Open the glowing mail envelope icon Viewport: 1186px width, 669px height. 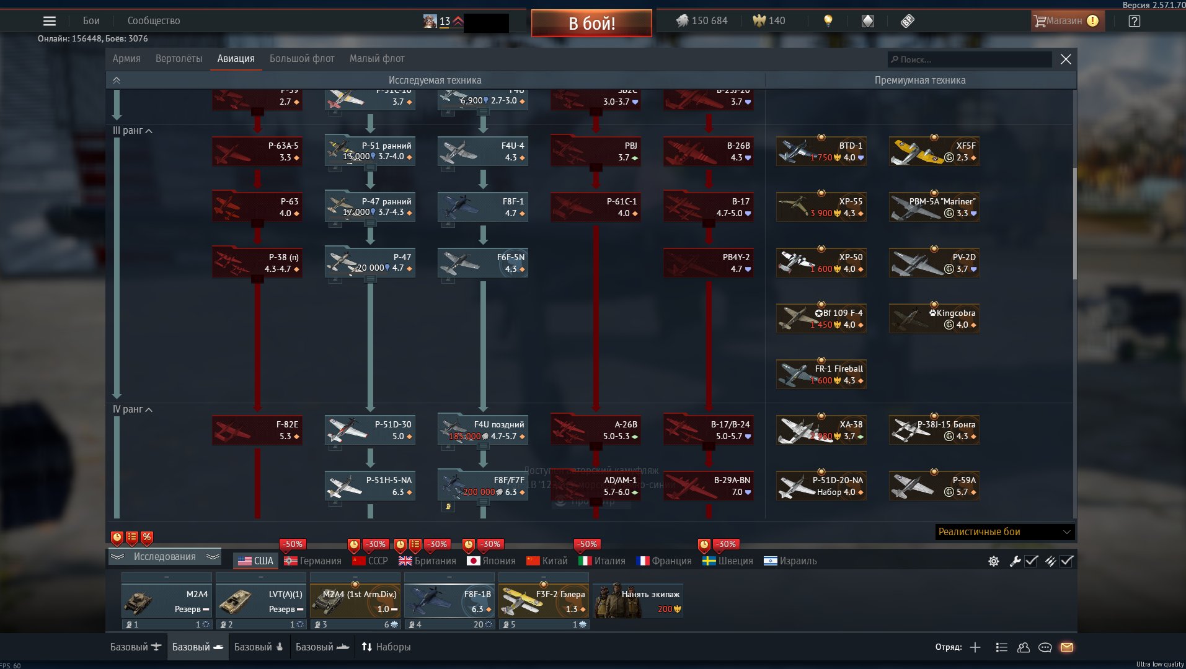(x=1067, y=647)
